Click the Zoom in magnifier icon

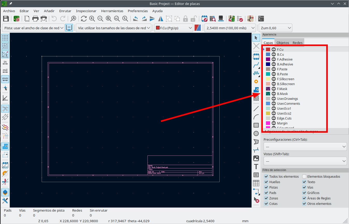coord(92,19)
